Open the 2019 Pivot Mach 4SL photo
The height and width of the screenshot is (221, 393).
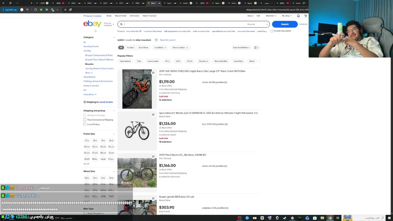click(137, 173)
